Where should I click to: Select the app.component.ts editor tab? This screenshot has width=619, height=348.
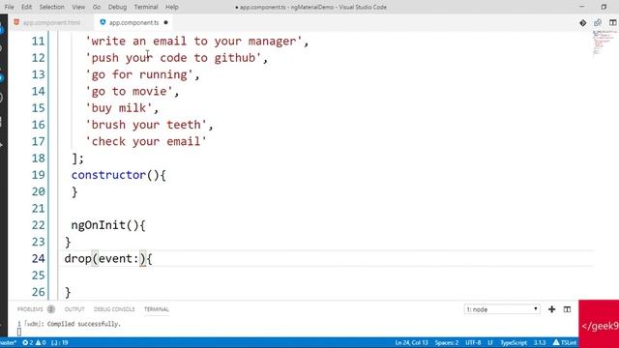coord(133,22)
